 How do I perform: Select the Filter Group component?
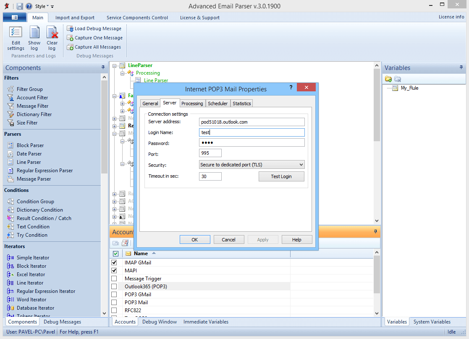point(25,89)
